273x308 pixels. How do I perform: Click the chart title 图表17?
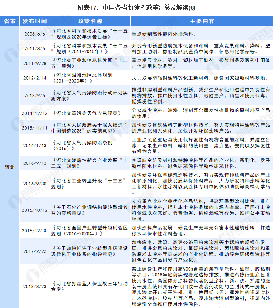136,7
